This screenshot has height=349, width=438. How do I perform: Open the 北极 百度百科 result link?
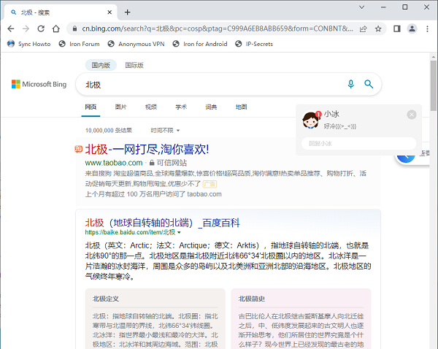point(162,223)
